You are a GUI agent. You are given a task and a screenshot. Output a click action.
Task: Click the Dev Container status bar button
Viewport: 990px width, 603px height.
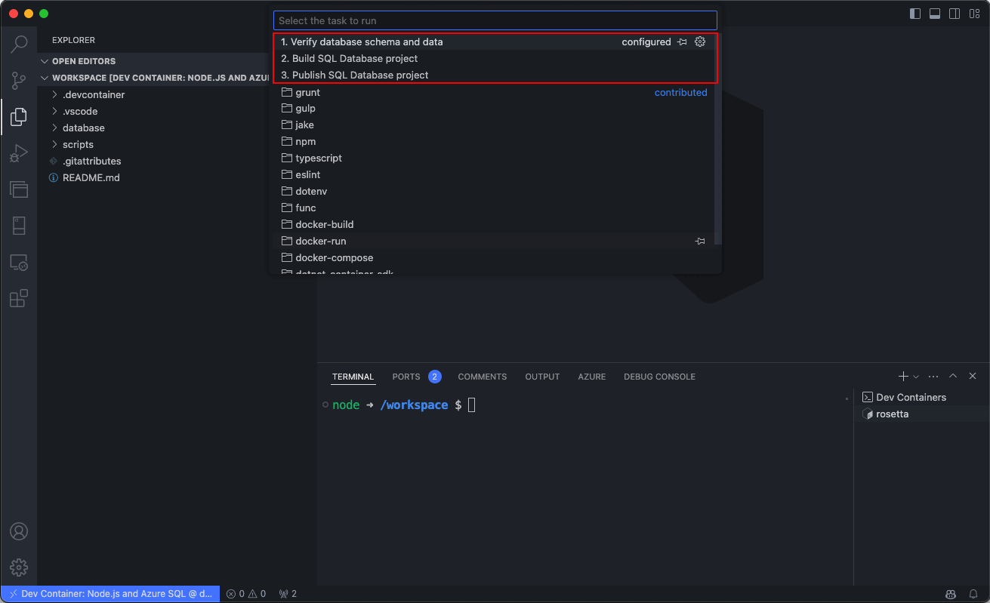(109, 593)
